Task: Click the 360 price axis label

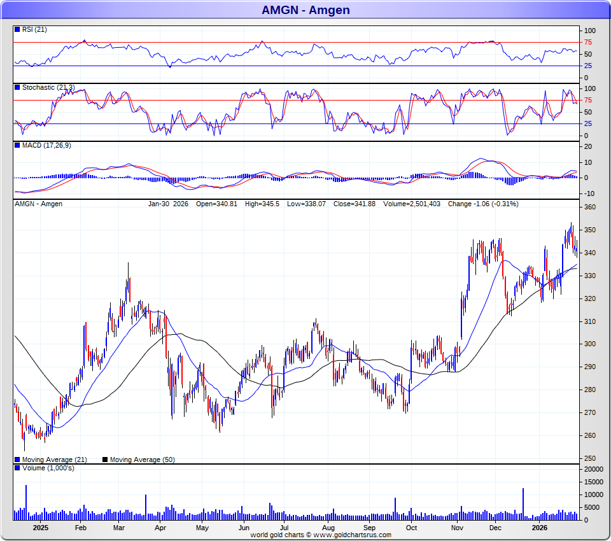Action: point(590,207)
